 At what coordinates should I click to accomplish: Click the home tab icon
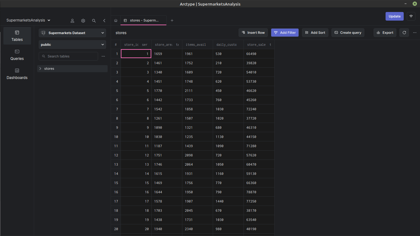point(116,20)
